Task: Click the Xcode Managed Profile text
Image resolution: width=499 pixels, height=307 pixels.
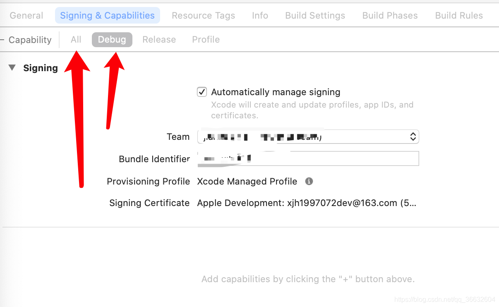Action: click(247, 181)
